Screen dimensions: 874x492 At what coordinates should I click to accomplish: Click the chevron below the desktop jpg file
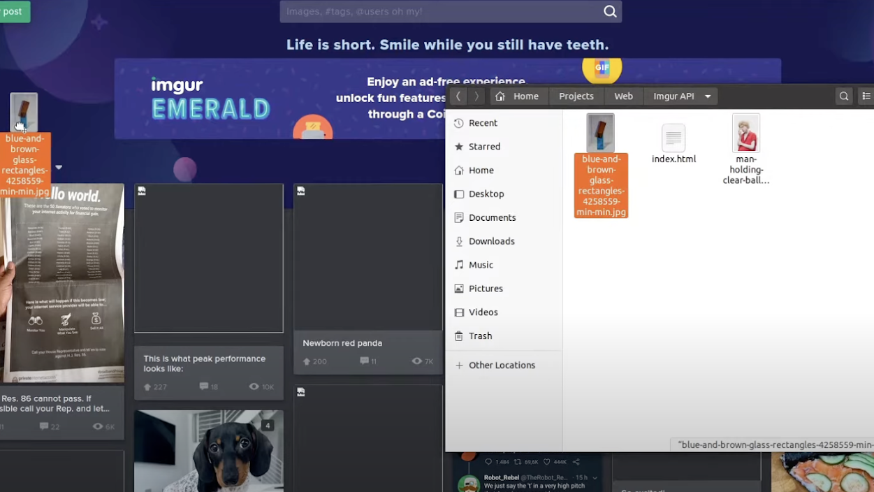(59, 166)
